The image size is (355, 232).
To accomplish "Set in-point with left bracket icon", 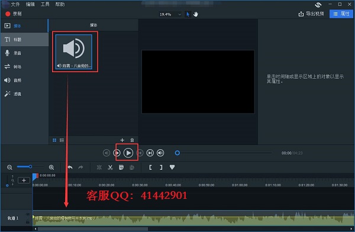I will coord(150,167).
